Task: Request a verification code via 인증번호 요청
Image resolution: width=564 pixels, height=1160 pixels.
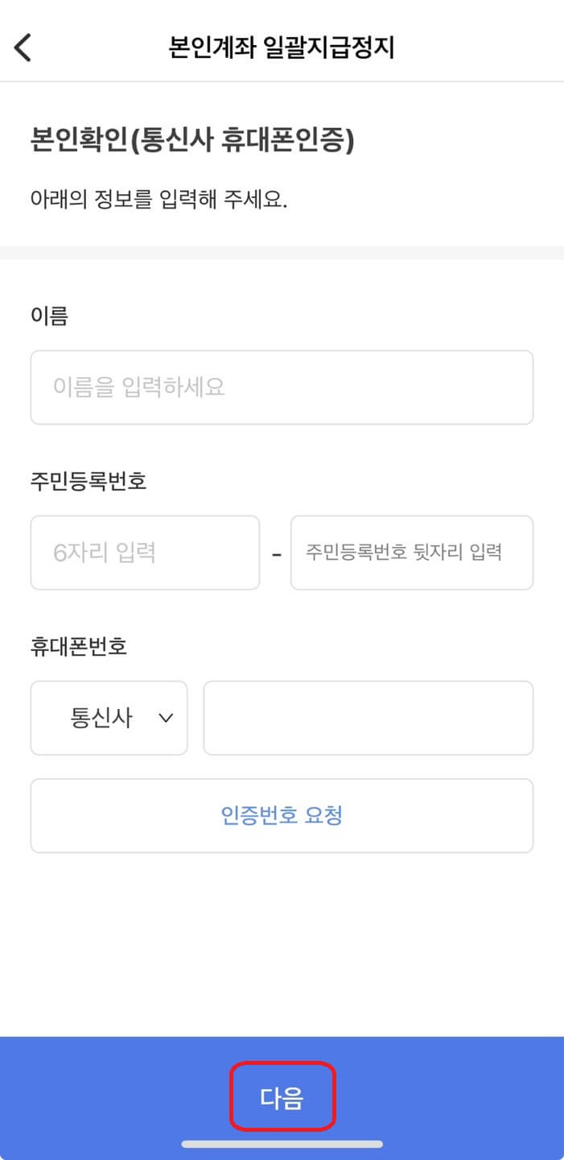Action: 282,815
